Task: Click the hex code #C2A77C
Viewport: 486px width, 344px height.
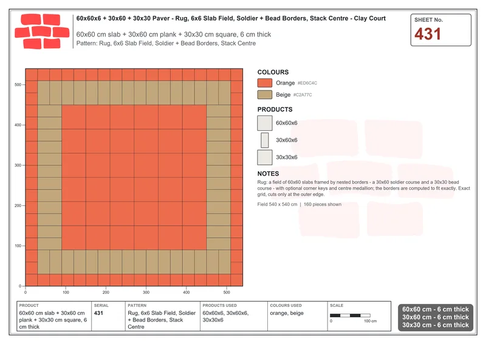Action: point(303,95)
